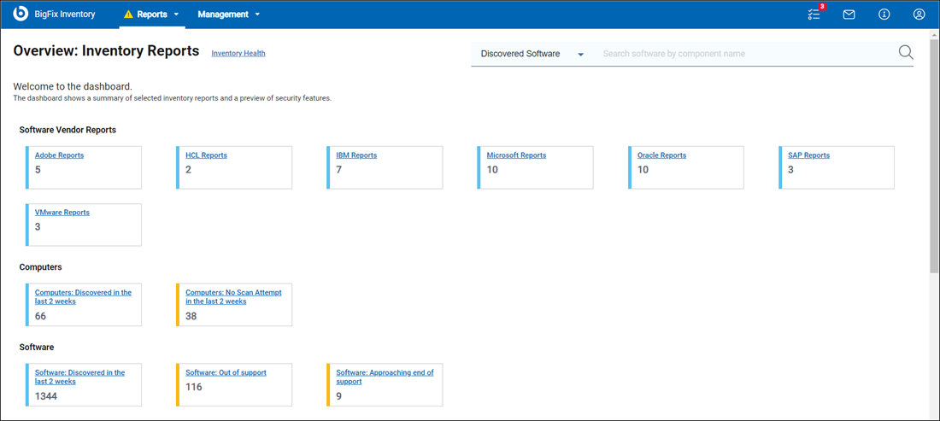Image resolution: width=940 pixels, height=421 pixels.
Task: Open the Reports menu
Action: [152, 15]
